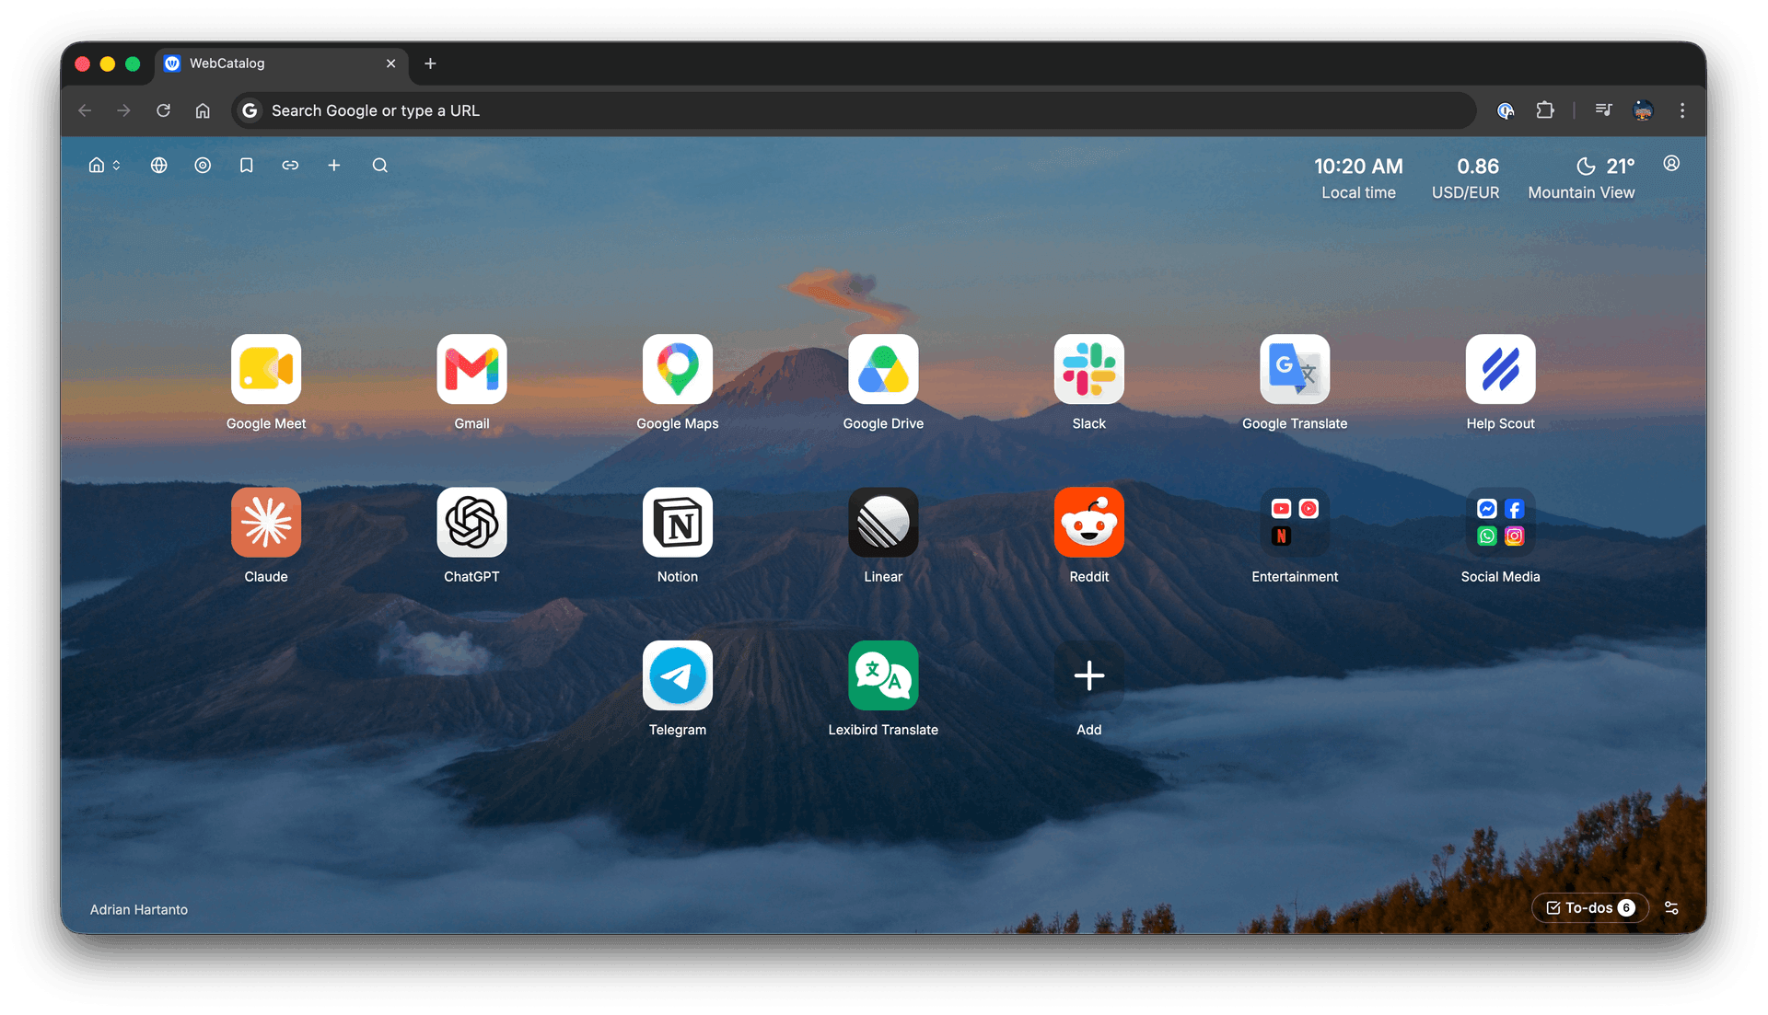This screenshot has width=1768, height=1015.
Task: Open the browser three-dot menu
Action: click(1682, 110)
